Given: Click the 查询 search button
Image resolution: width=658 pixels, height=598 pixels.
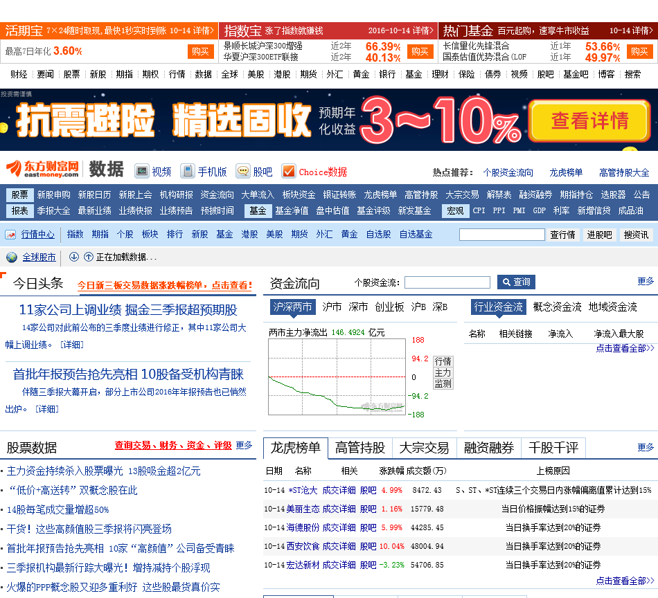Looking at the screenshot, I should 517,282.
